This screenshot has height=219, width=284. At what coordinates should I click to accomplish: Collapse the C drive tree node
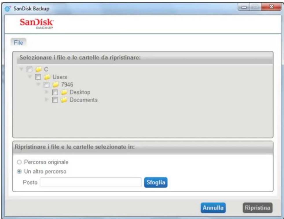tap(21, 69)
